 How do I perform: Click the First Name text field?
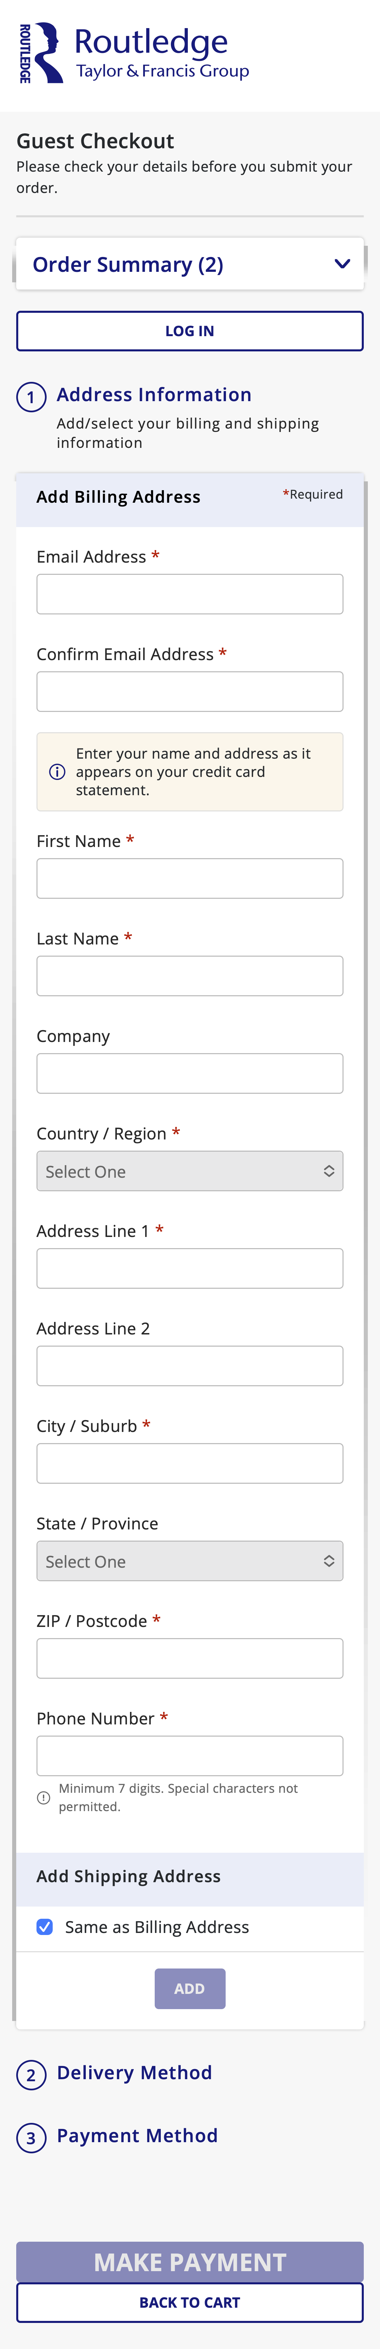189,878
